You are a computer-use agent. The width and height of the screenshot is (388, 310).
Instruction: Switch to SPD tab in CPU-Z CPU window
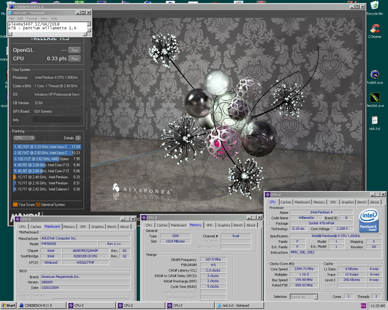pyautogui.click(x=333, y=202)
